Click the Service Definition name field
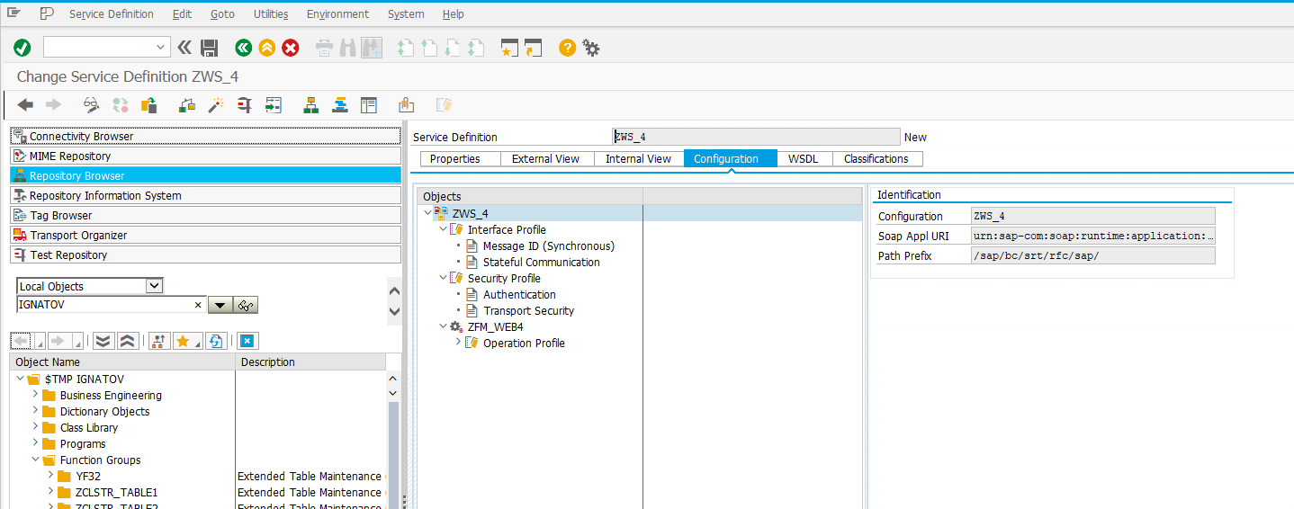The image size is (1294, 509). click(x=756, y=137)
